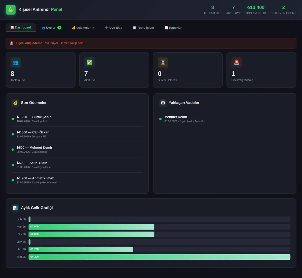Click the calendar icon beside Yaklaşan Vadeler

(x=163, y=103)
